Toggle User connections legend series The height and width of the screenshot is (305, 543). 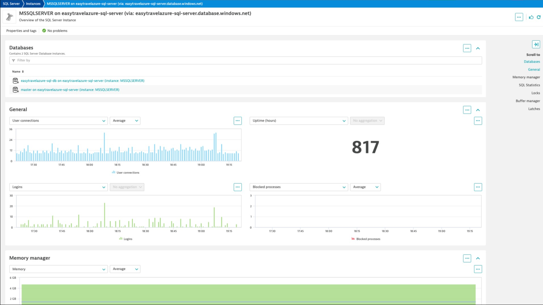[x=125, y=173]
